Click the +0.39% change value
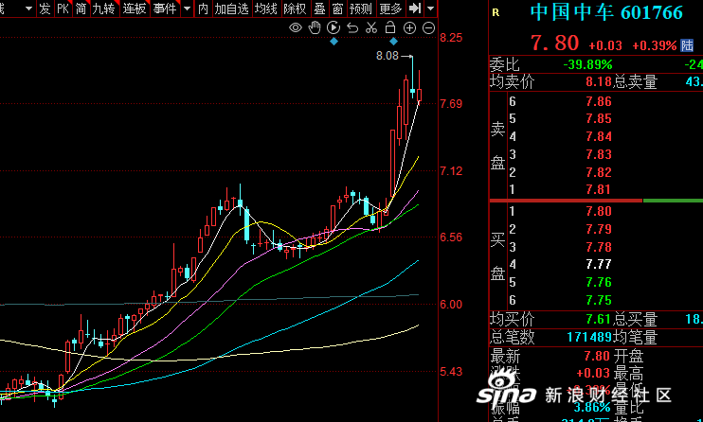Screen dimensions: 703x422 pos(654,45)
